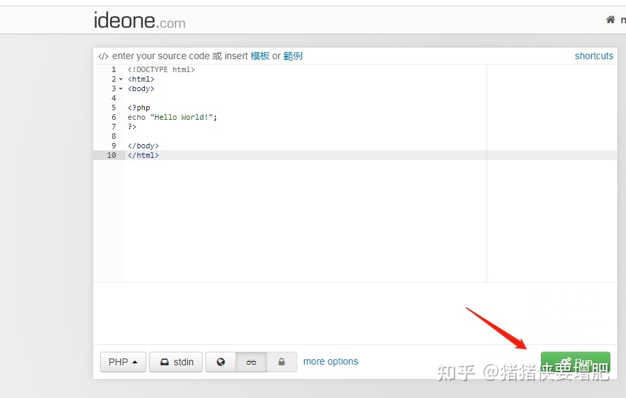Click the ?> closing PHP tag line
This screenshot has width=626, height=398.
tap(132, 127)
